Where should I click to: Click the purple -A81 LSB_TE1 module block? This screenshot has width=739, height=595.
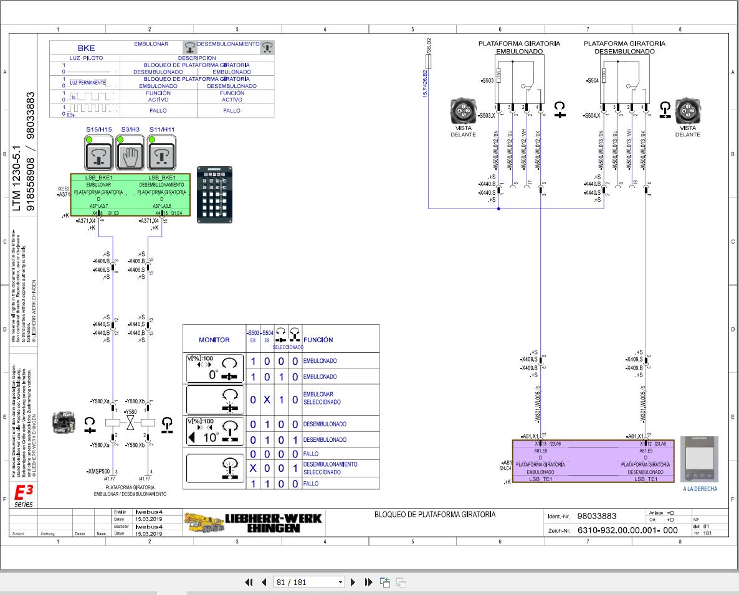pyautogui.click(x=593, y=461)
